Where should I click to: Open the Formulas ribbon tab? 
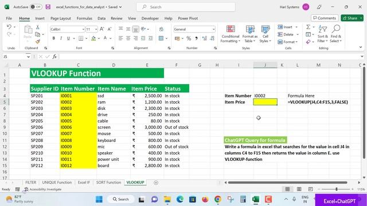(x=84, y=18)
